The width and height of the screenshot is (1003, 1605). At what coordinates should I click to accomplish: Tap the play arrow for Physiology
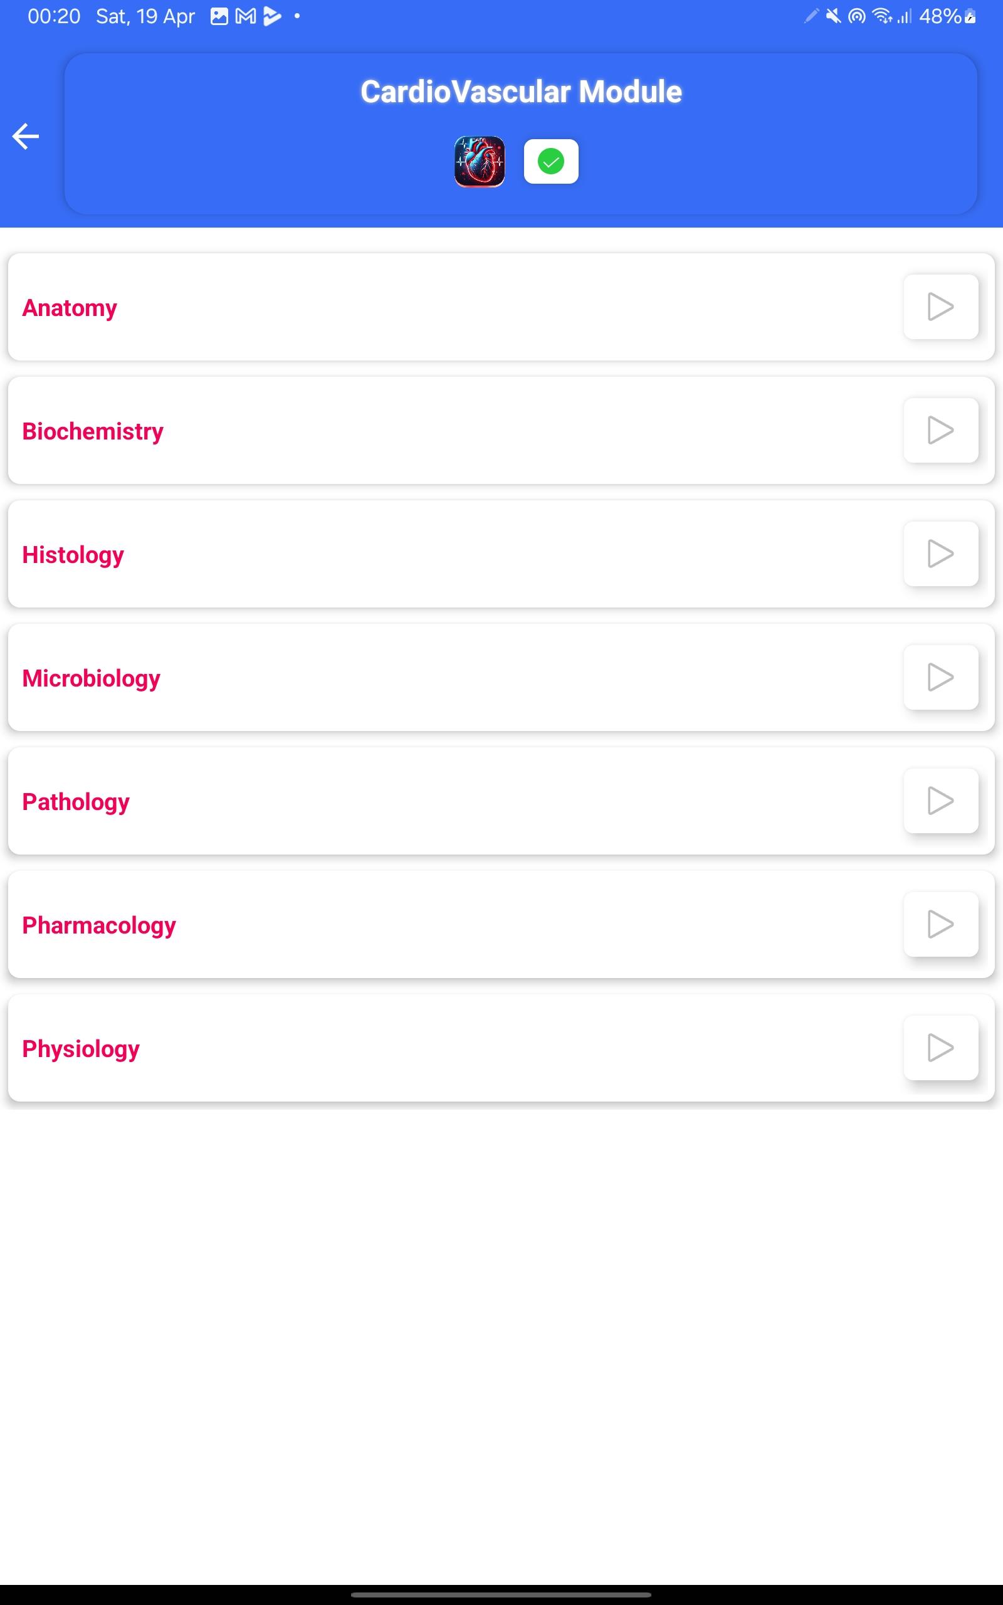pos(941,1048)
